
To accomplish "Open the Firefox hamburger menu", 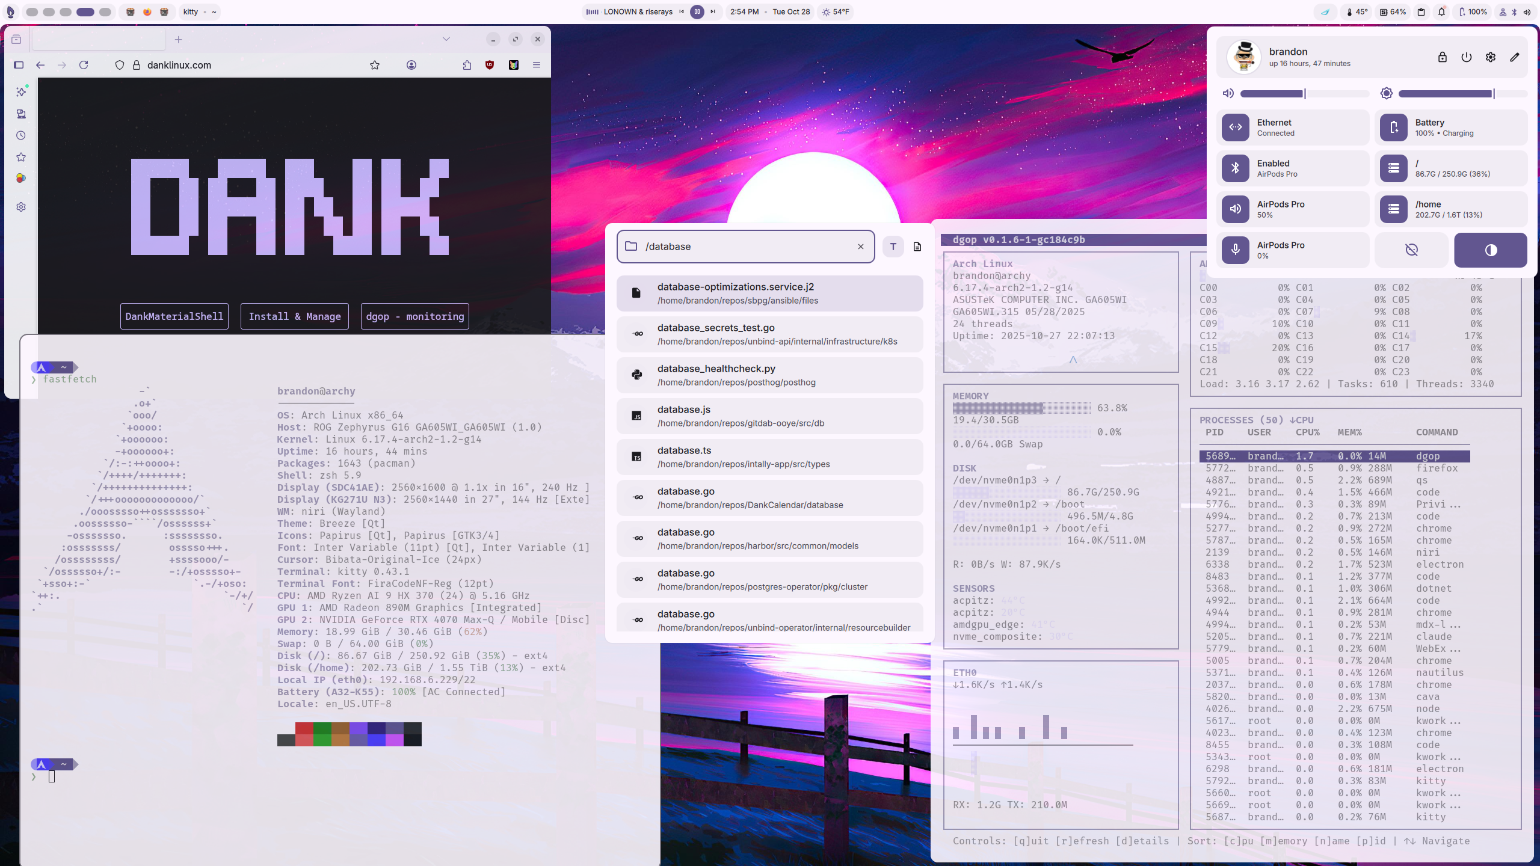I will [537, 65].
